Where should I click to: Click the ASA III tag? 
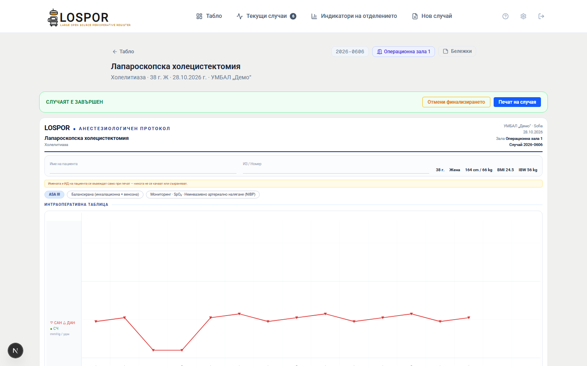point(54,194)
